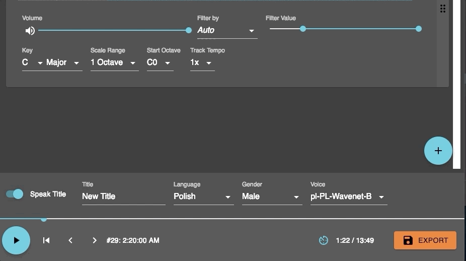This screenshot has height=261, width=466.
Task: Start playback with the play button
Action: click(x=16, y=240)
